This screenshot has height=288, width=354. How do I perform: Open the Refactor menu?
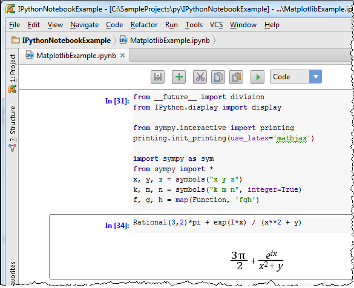pos(144,25)
